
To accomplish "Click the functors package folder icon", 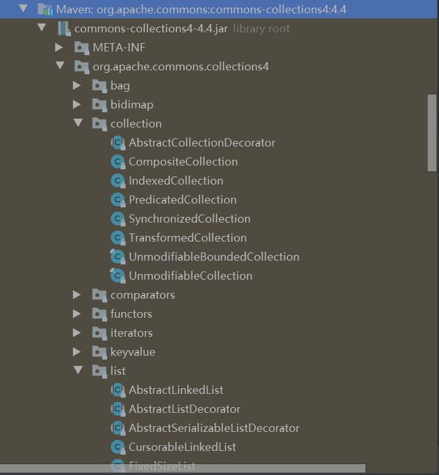I will [100, 315].
